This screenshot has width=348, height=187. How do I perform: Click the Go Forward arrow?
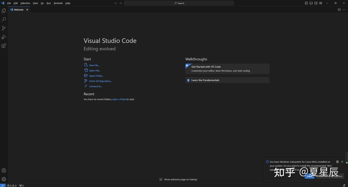120,3
